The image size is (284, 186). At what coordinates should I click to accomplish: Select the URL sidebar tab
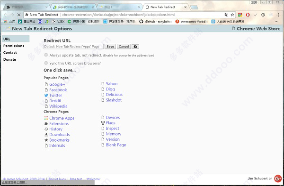16,39
